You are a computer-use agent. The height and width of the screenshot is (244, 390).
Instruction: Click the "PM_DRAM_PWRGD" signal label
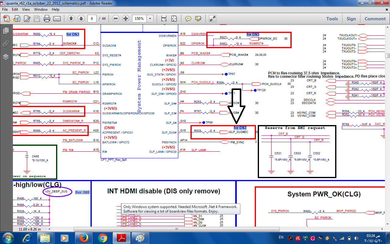(x=76, y=92)
